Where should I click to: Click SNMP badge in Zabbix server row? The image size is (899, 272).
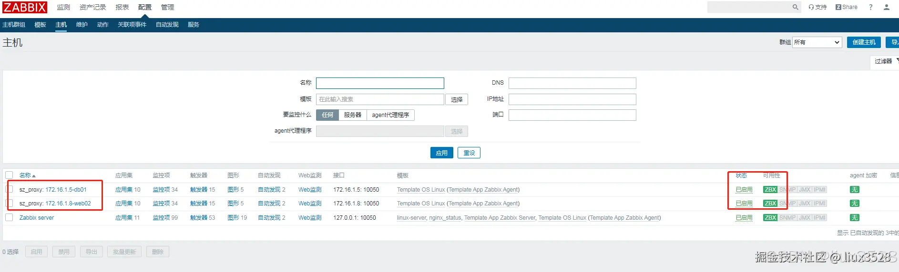pos(787,217)
